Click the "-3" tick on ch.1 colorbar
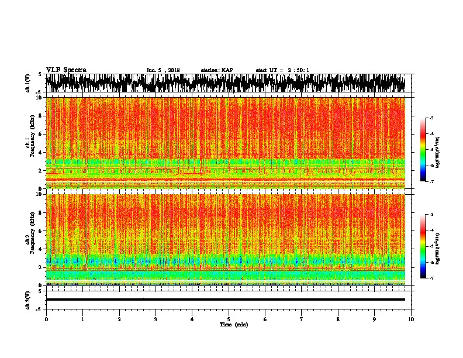Image resolution: width=463 pixels, height=358 pixels. pos(431,118)
